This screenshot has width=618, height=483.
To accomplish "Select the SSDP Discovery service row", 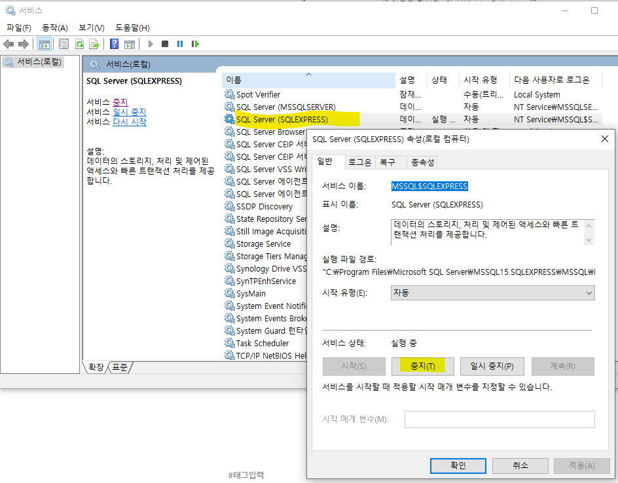I will pos(265,206).
